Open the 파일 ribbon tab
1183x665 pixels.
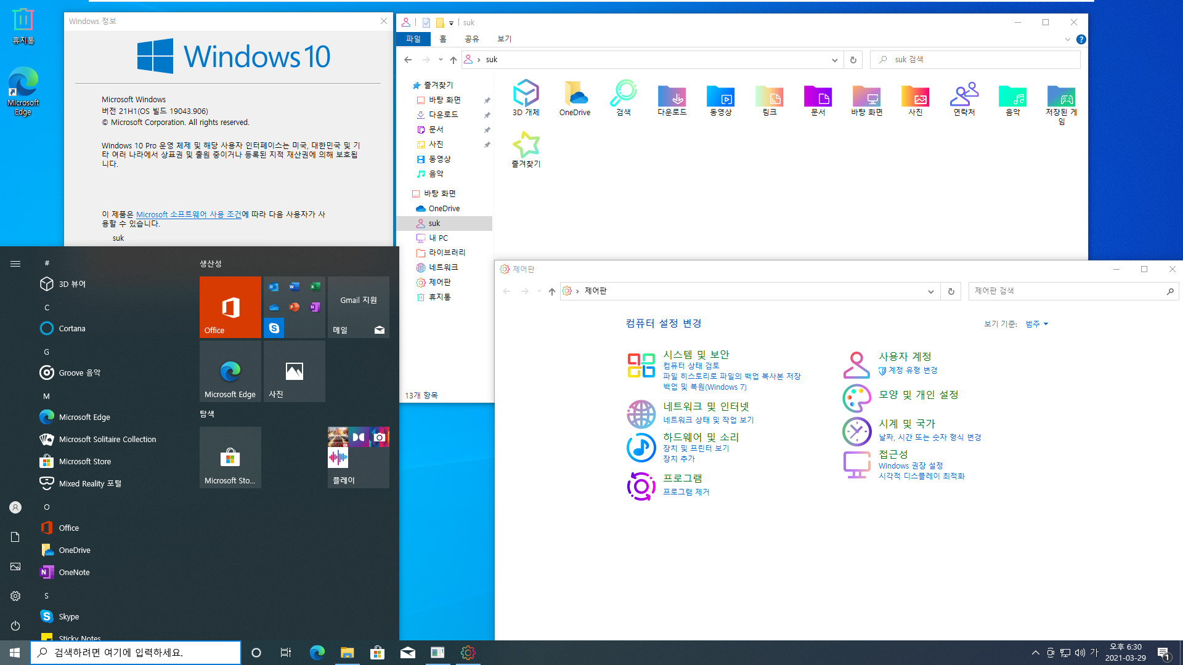tap(413, 39)
